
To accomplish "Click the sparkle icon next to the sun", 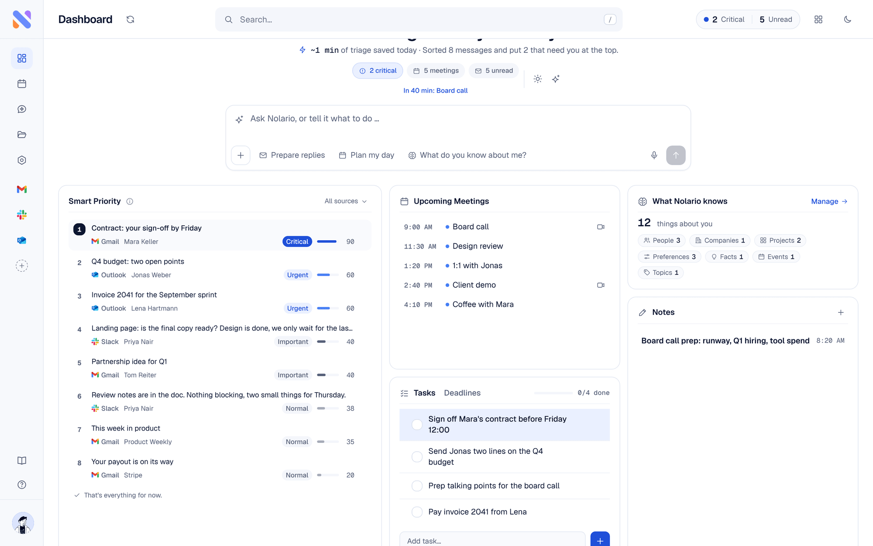I will click(x=556, y=79).
